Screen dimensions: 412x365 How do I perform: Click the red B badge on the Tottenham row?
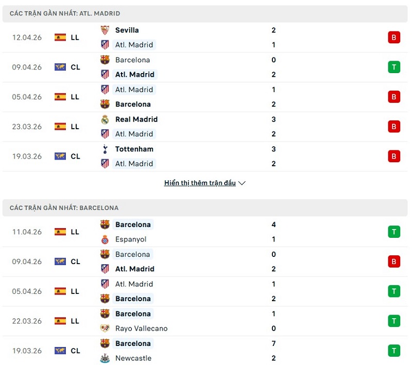(394, 156)
